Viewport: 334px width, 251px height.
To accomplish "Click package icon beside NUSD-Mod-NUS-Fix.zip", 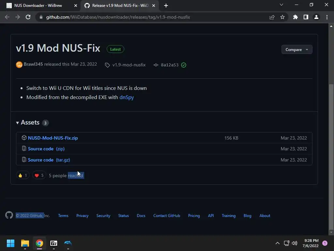I will [x=24, y=138].
